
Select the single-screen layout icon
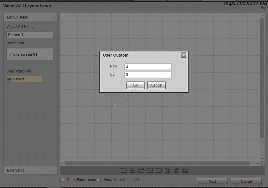click(124, 170)
